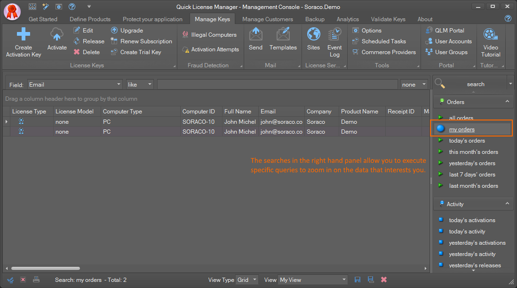Open Protect your application tab
Viewport: 517px width, 288px height.
(x=152, y=19)
